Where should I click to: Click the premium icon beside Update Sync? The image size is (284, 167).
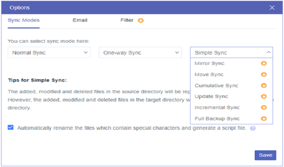(x=264, y=96)
